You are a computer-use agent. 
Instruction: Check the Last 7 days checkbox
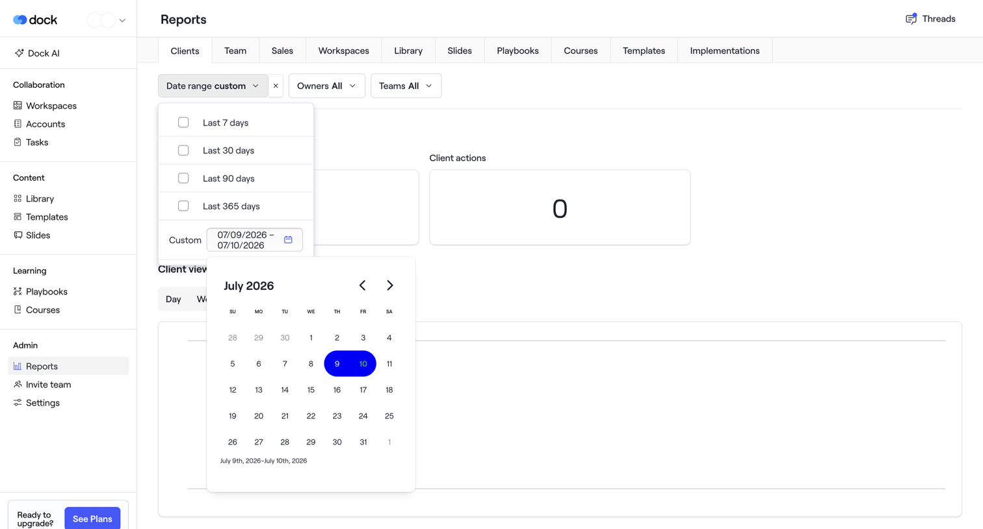(x=183, y=122)
